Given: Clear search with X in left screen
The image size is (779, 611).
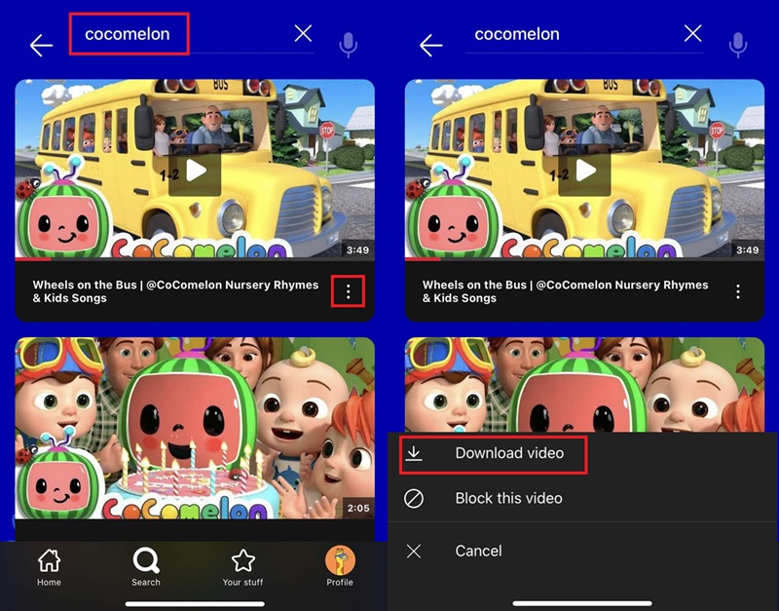Looking at the screenshot, I should 303,34.
